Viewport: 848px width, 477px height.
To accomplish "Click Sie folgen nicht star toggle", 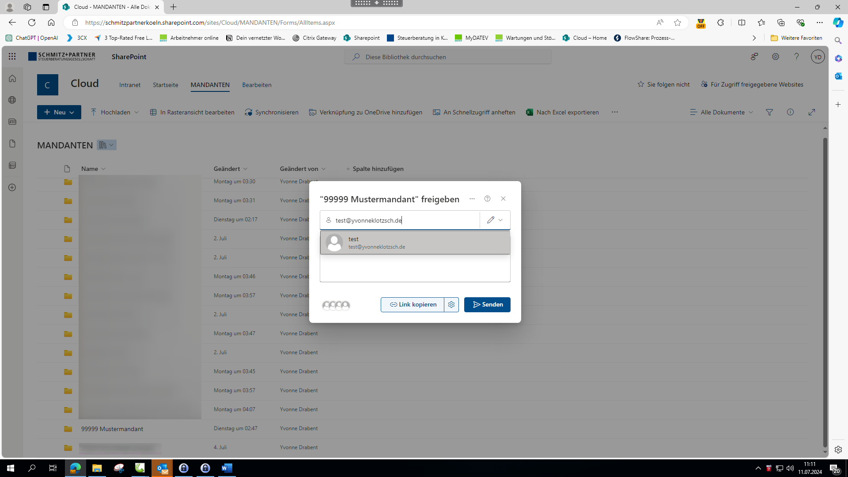I will [663, 84].
